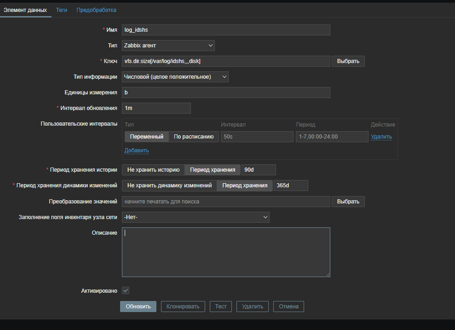The width and height of the screenshot is (455, 330).
Task: Open the Предобработка tab
Action: [x=96, y=10]
